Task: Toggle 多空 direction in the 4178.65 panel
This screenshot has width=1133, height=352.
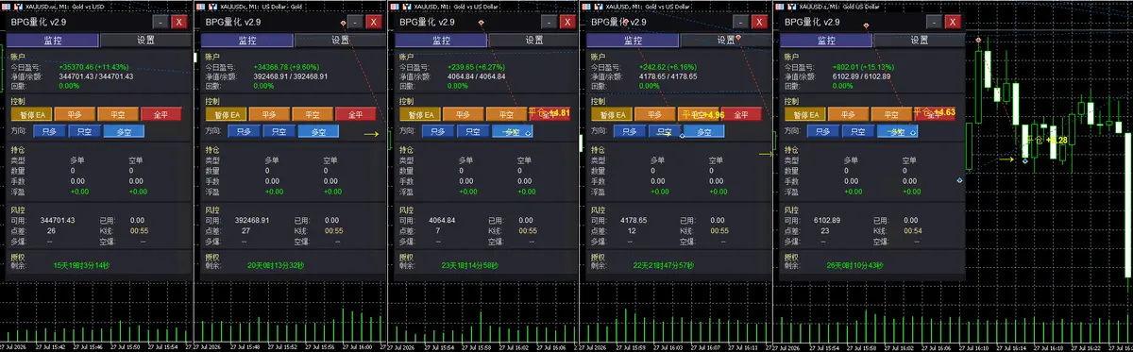Action: 704,131
